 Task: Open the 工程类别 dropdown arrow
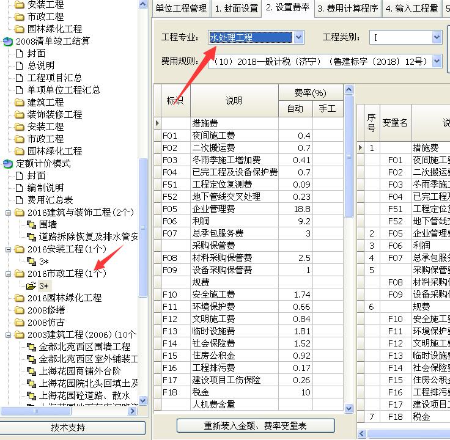[x=437, y=37]
